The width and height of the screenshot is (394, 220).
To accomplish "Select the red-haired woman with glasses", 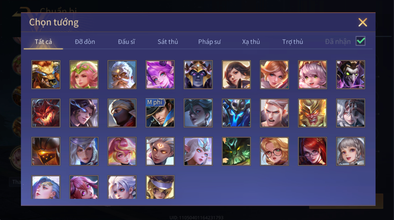I will [x=312, y=151].
